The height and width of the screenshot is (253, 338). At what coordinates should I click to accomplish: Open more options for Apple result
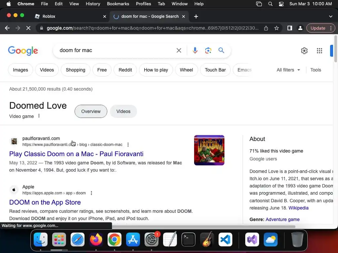(x=91, y=193)
